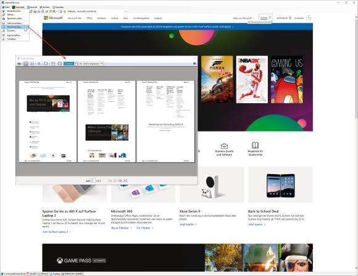Select the portrait orientation icon in print preview
This screenshot has height=276, width=358.
tap(26, 64)
